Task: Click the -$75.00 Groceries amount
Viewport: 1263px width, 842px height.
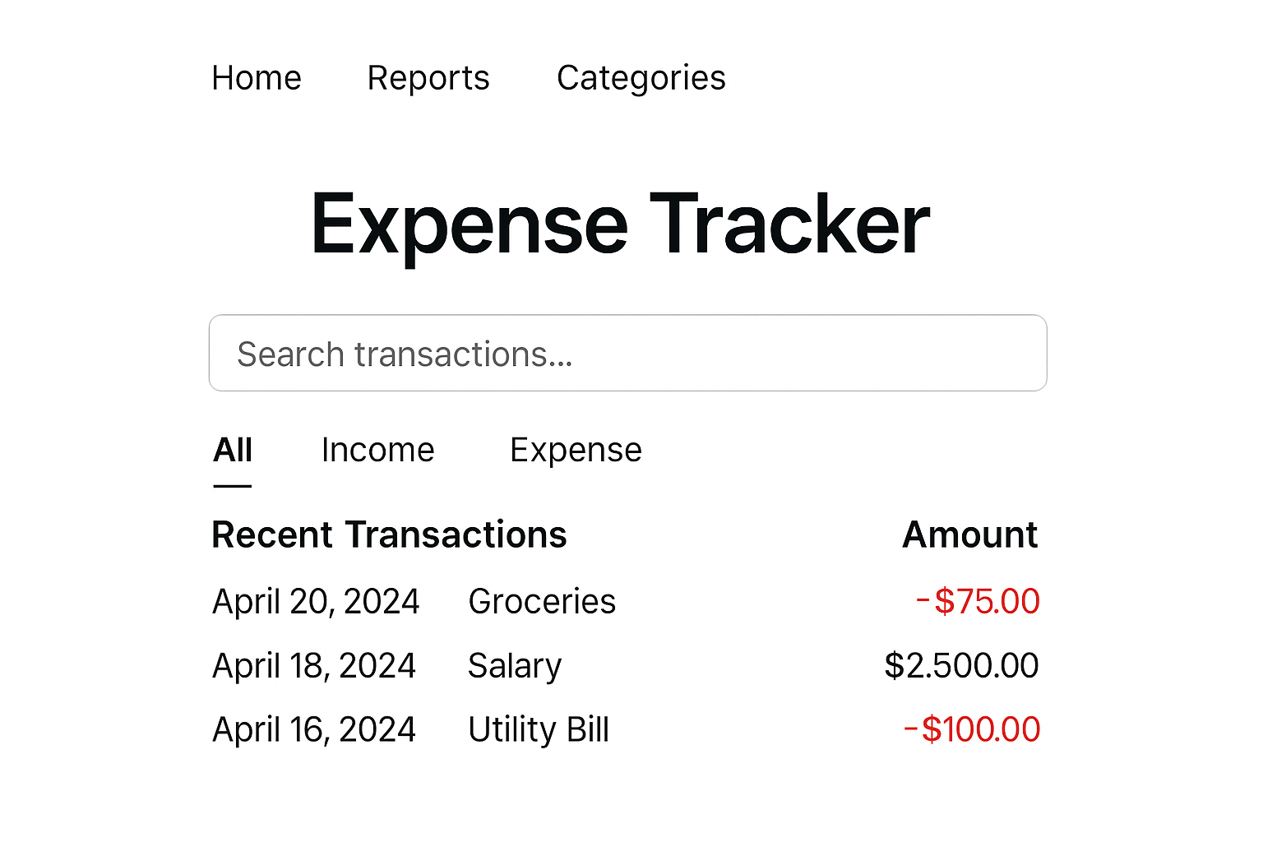Action: [x=976, y=601]
